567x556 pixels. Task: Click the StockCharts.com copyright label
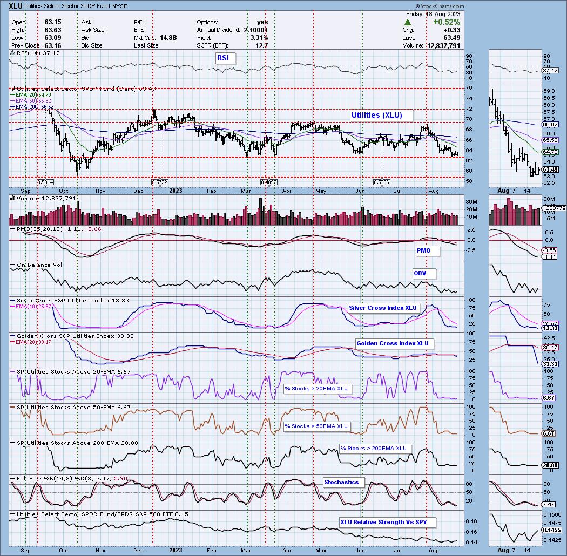(440, 6)
